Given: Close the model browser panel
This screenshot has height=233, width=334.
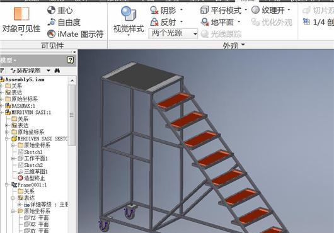Looking at the screenshot, I should click(74, 52).
